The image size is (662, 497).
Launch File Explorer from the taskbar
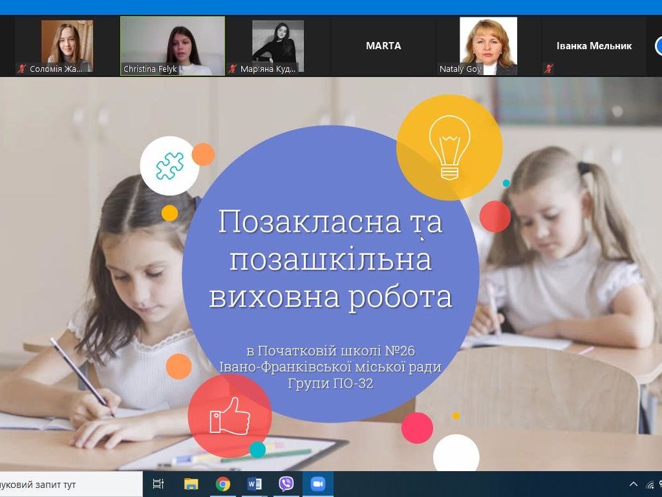(x=191, y=484)
